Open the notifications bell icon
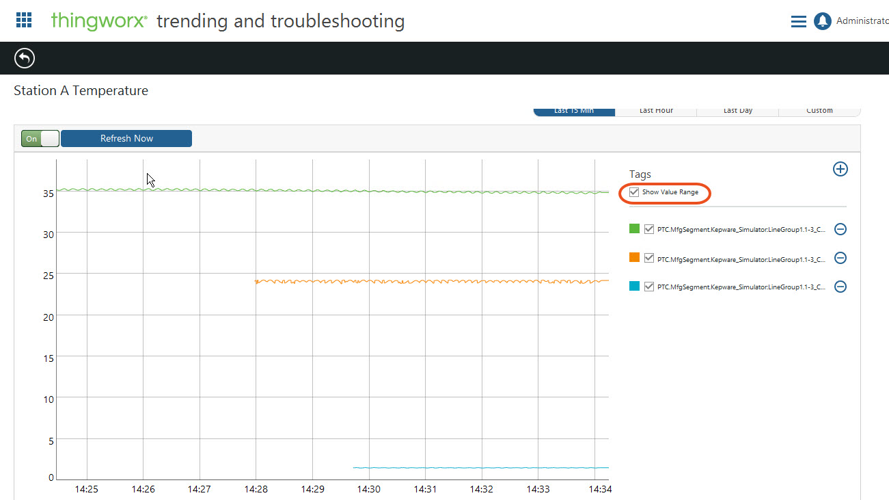889x500 pixels. [x=823, y=21]
